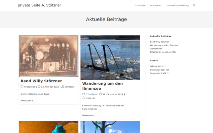Open Startseite in navigation menu

pos(140,5)
